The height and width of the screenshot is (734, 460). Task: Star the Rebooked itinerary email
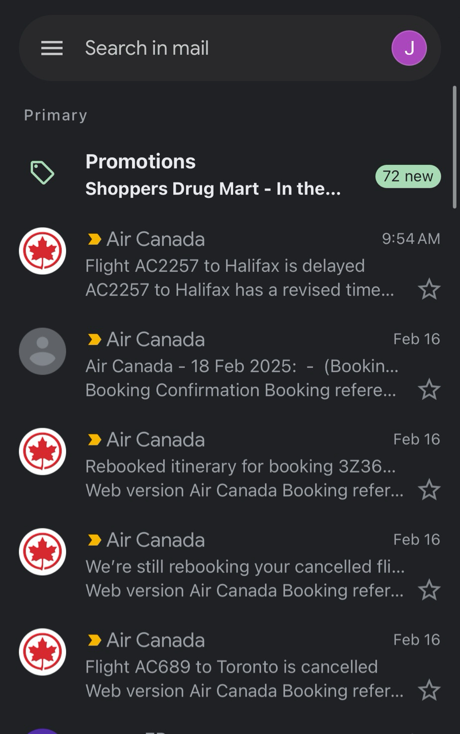pos(429,490)
